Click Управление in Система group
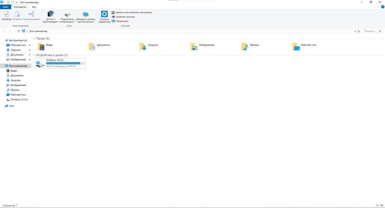Screen dimensions: 385x208 pos(120,21)
